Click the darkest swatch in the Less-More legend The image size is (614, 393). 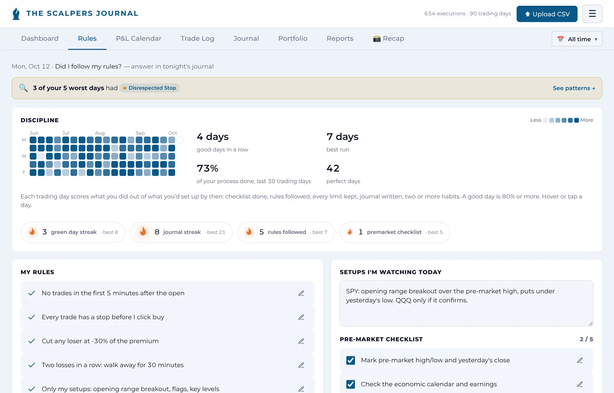(x=576, y=120)
